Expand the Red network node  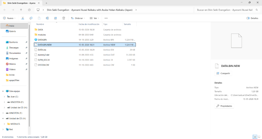(x=3, y=129)
